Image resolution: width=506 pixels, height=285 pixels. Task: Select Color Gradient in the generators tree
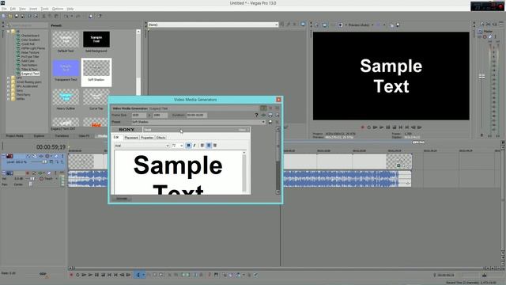click(x=31, y=40)
